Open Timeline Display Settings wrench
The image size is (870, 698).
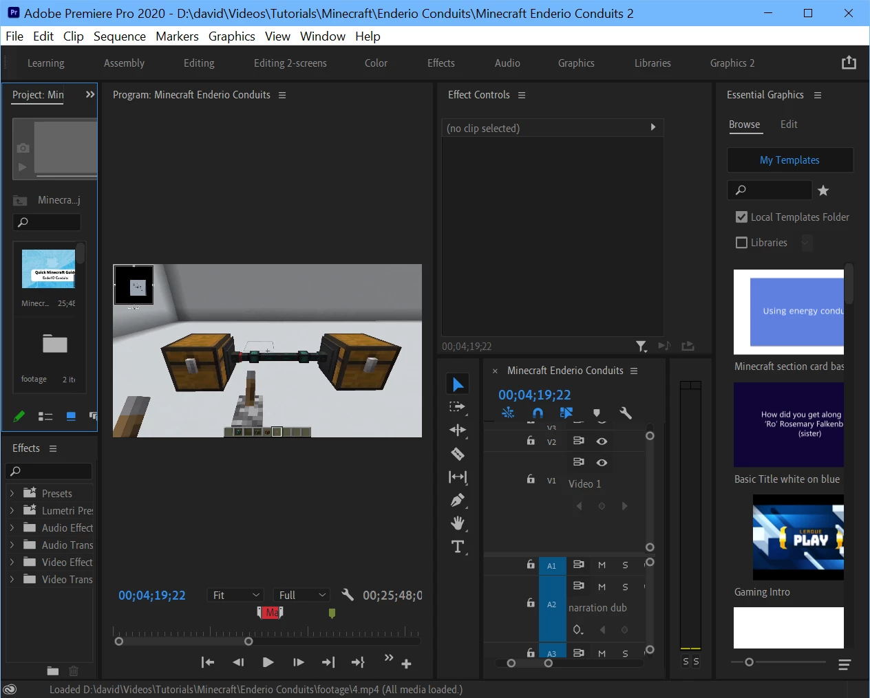[626, 413]
